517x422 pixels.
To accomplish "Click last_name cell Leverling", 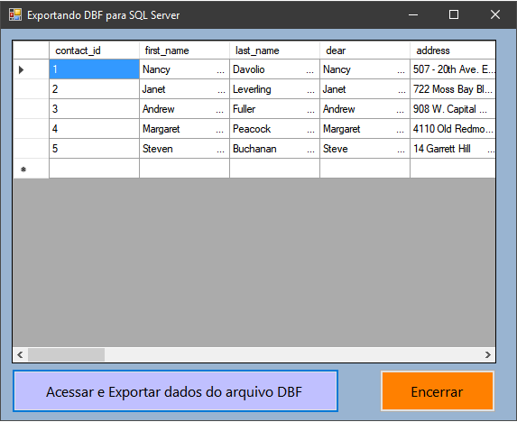I will click(x=274, y=89).
